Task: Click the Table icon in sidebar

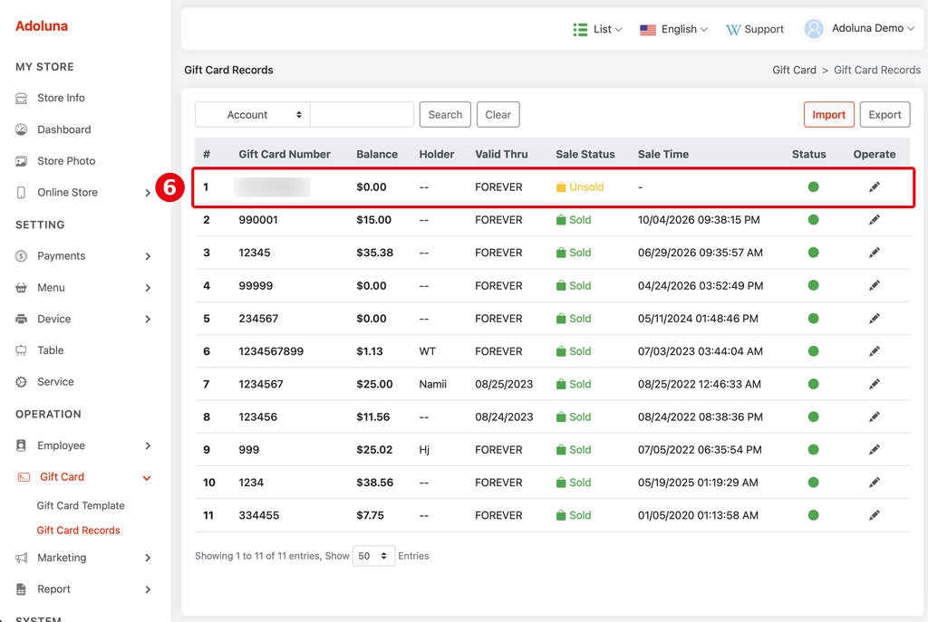Action: [x=22, y=350]
